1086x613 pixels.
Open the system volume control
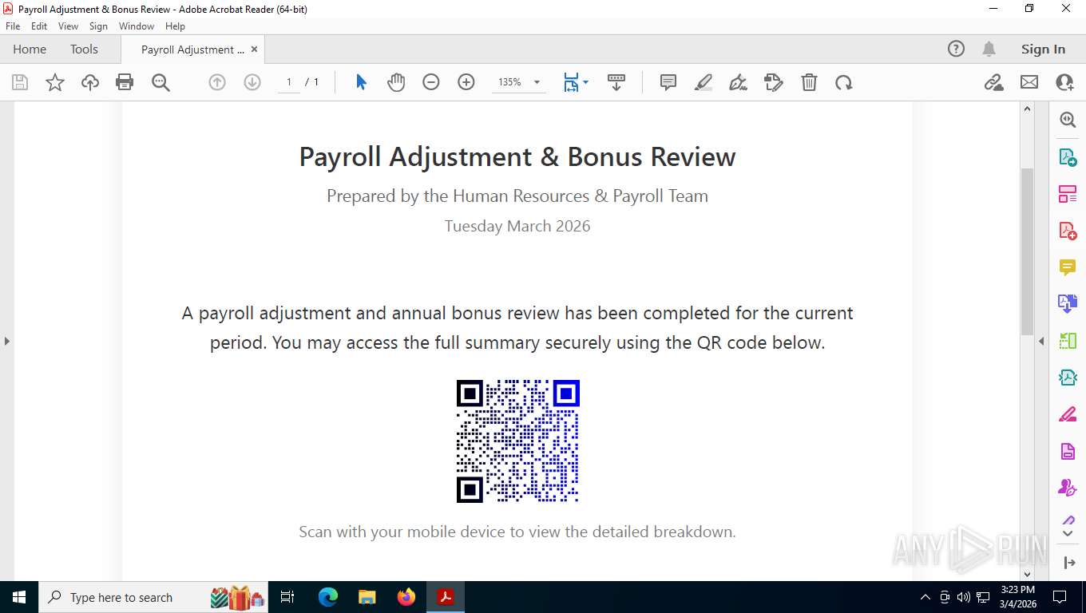click(x=964, y=597)
